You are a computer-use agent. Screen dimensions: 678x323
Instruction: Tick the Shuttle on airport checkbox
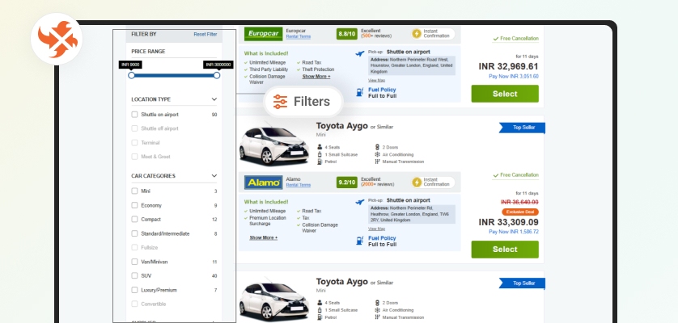click(134, 115)
